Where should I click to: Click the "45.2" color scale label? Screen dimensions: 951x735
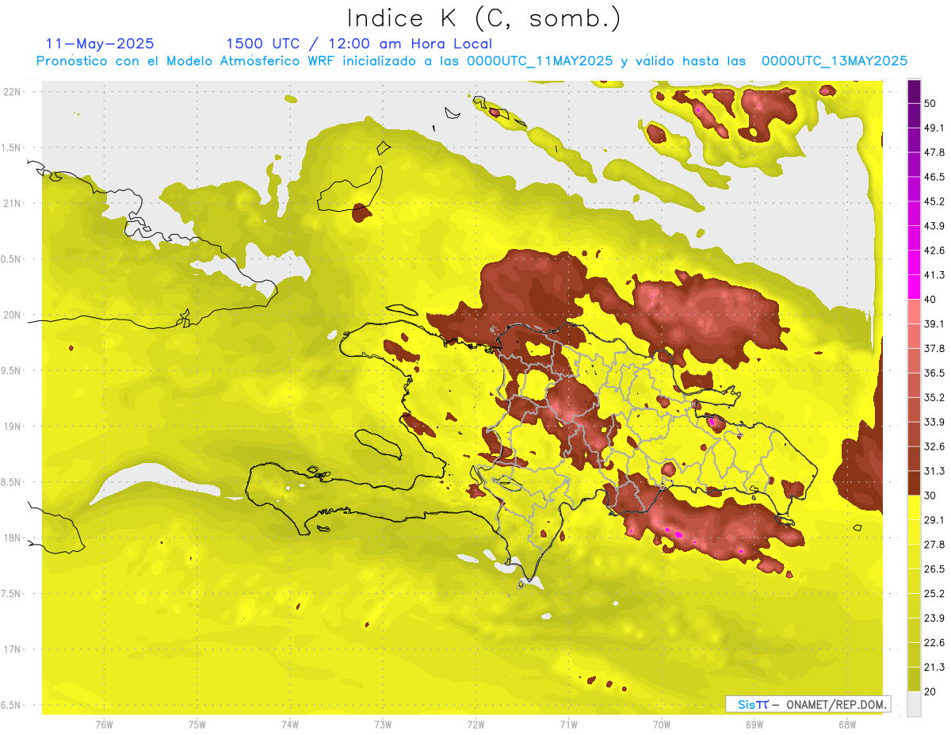(x=934, y=201)
